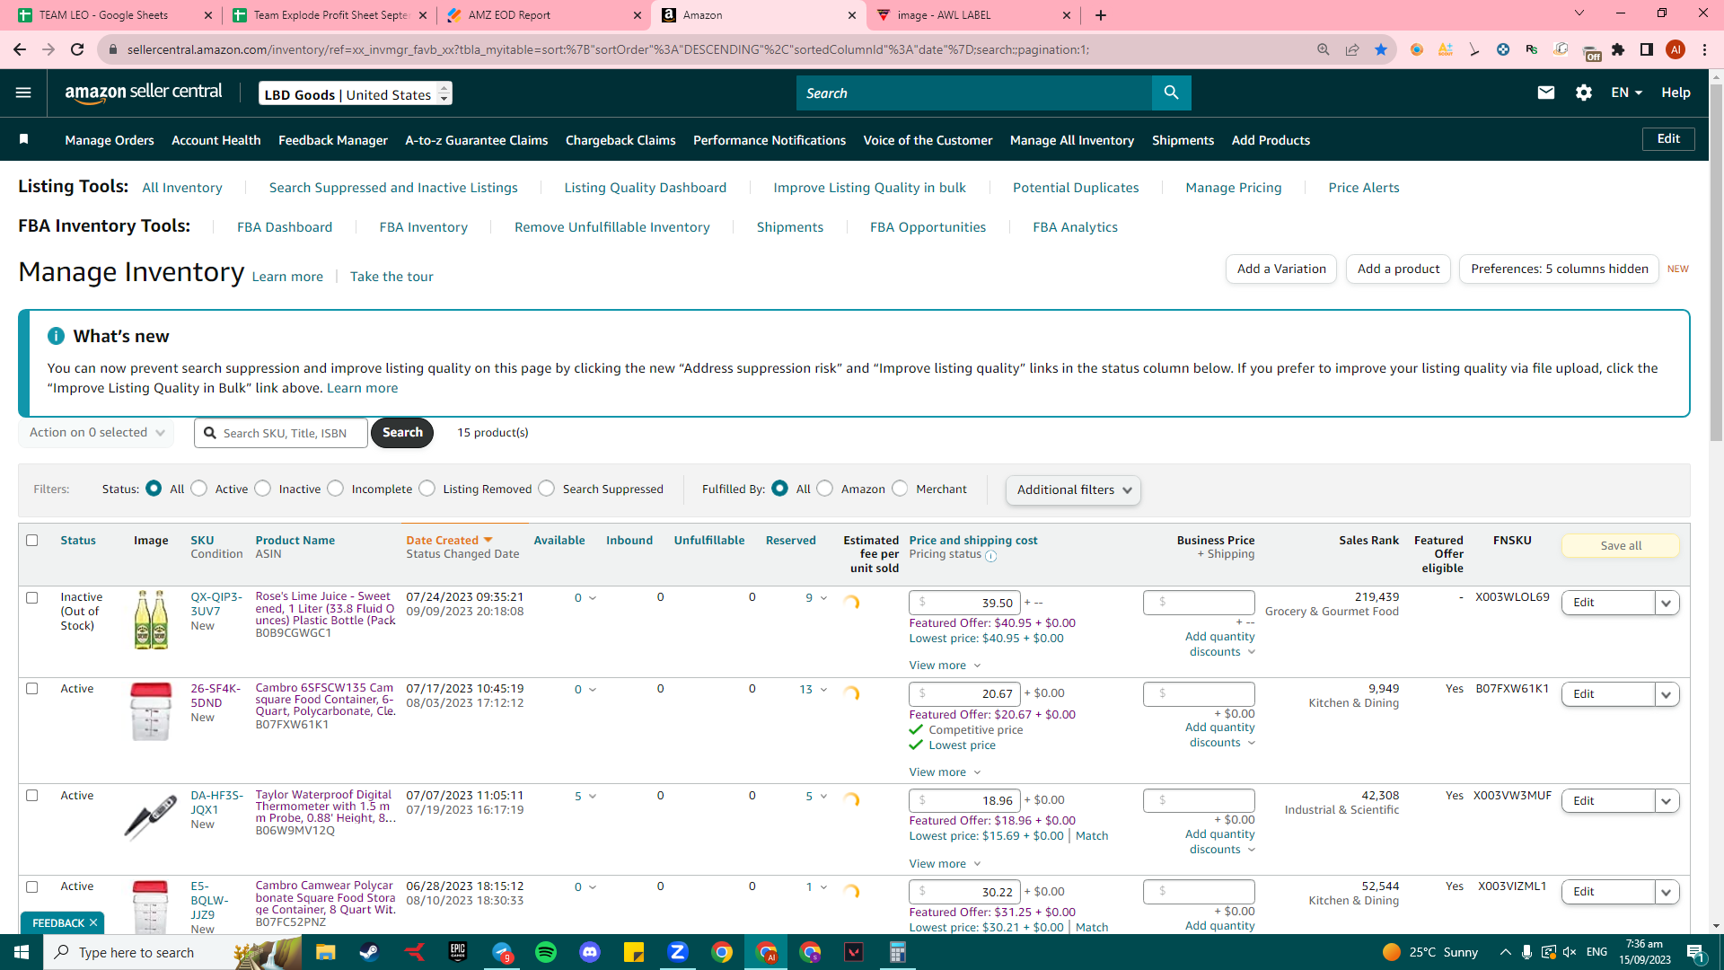Expand Reserved 13 dropdown chevron
The width and height of the screenshot is (1724, 970).
(823, 690)
